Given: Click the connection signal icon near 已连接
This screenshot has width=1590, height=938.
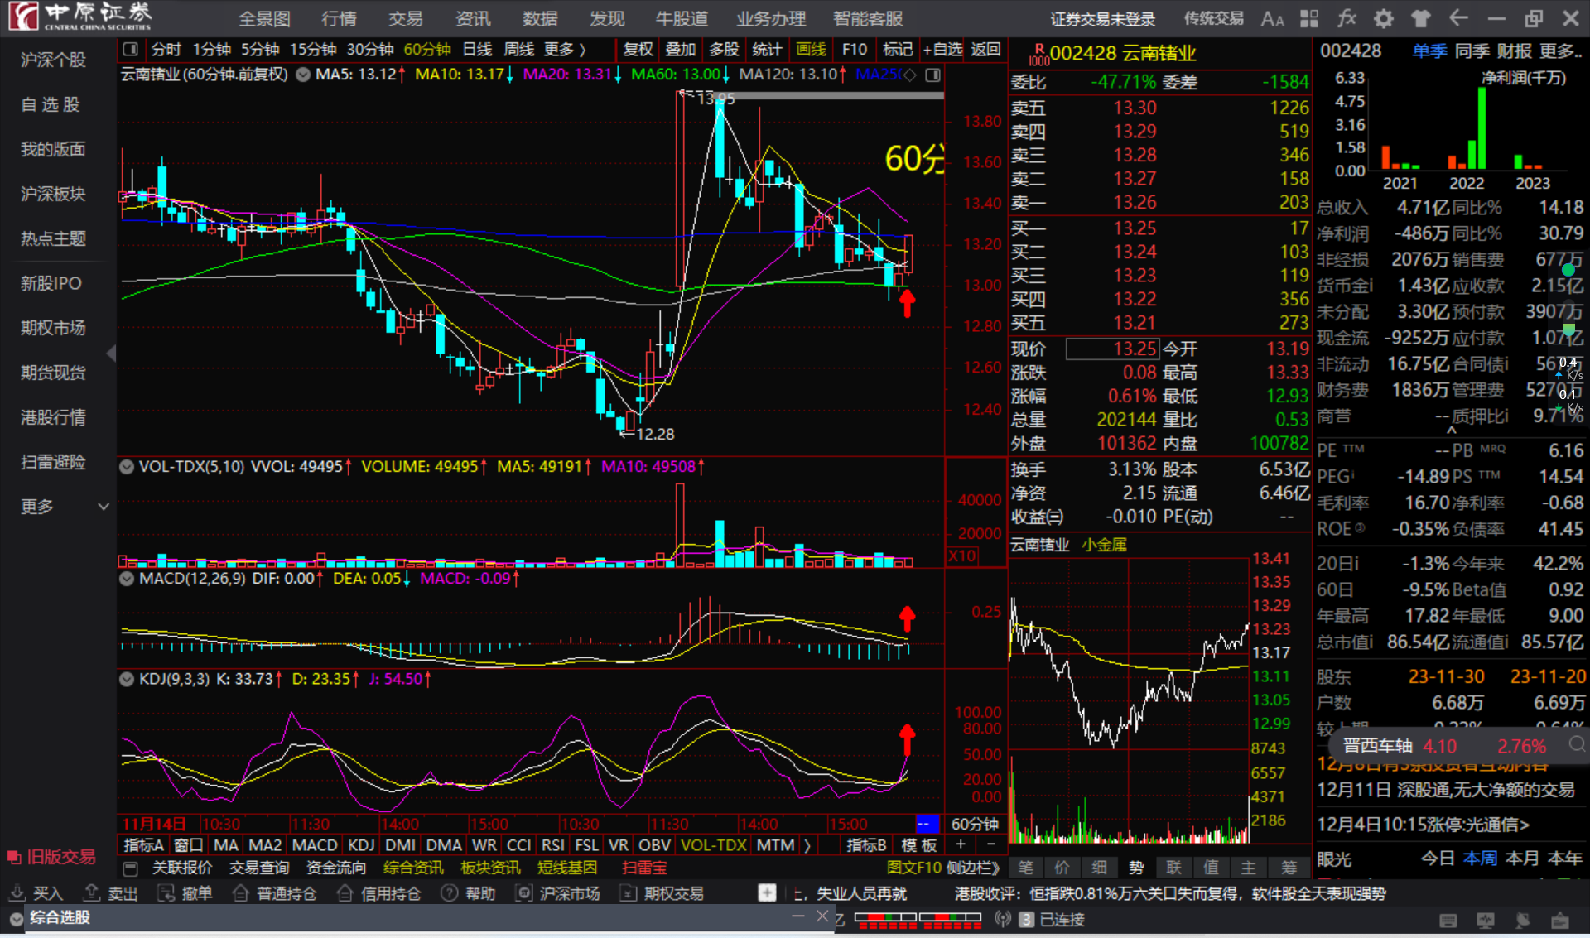Looking at the screenshot, I should 1003,919.
